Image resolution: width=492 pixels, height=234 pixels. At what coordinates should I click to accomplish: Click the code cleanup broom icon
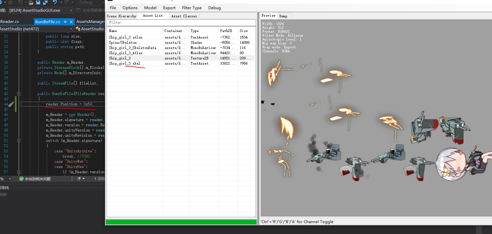[x=79, y=179]
